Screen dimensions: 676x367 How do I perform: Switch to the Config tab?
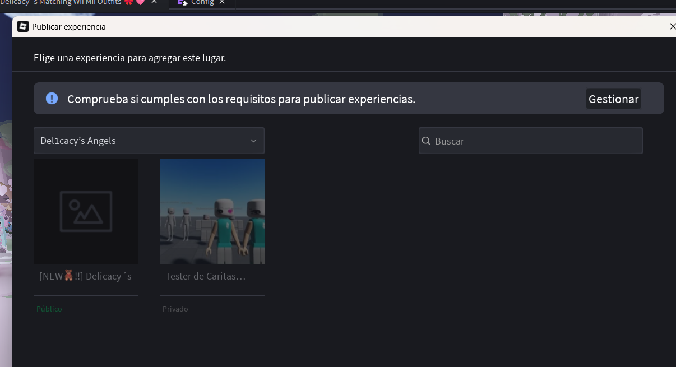pyautogui.click(x=202, y=3)
